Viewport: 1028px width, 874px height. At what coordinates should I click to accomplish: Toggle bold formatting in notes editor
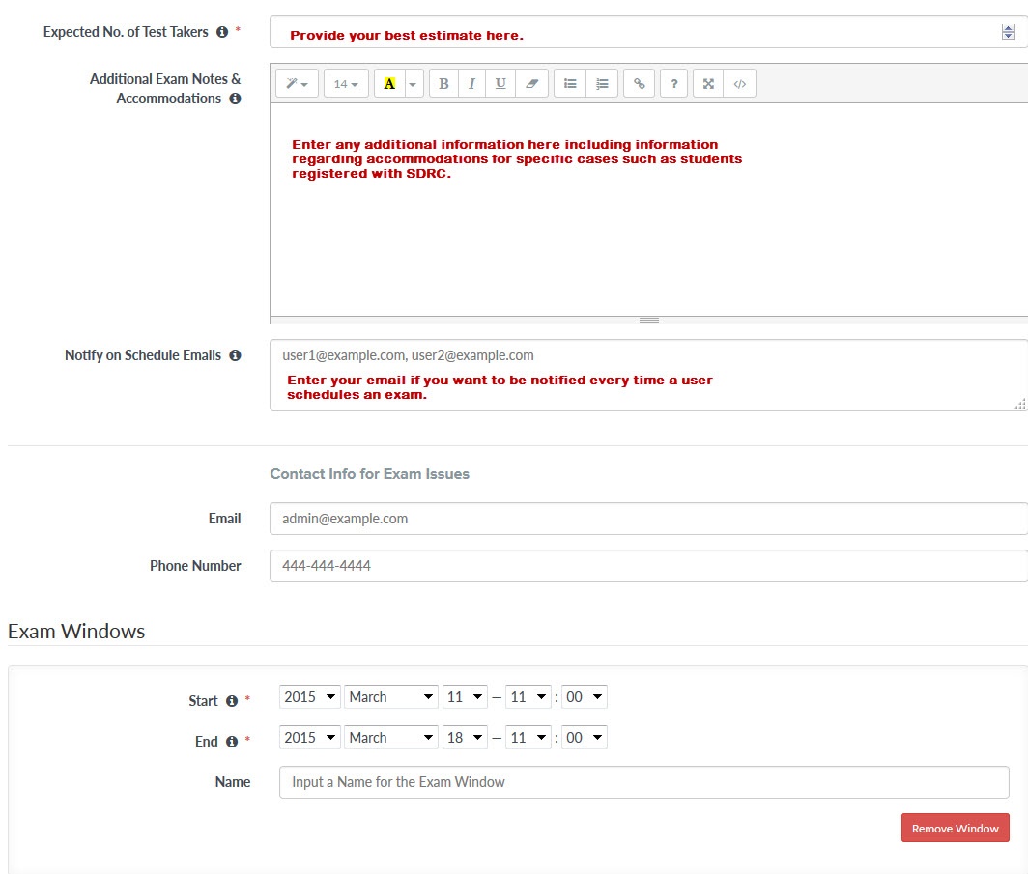(443, 84)
